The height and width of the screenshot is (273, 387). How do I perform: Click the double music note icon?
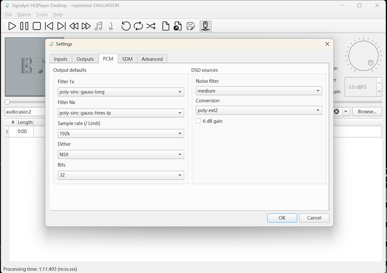(99, 26)
